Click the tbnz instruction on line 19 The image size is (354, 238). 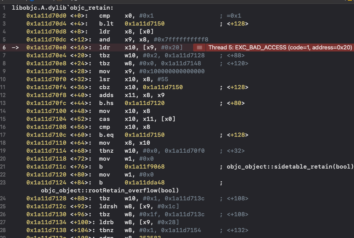pyautogui.click(x=106, y=151)
